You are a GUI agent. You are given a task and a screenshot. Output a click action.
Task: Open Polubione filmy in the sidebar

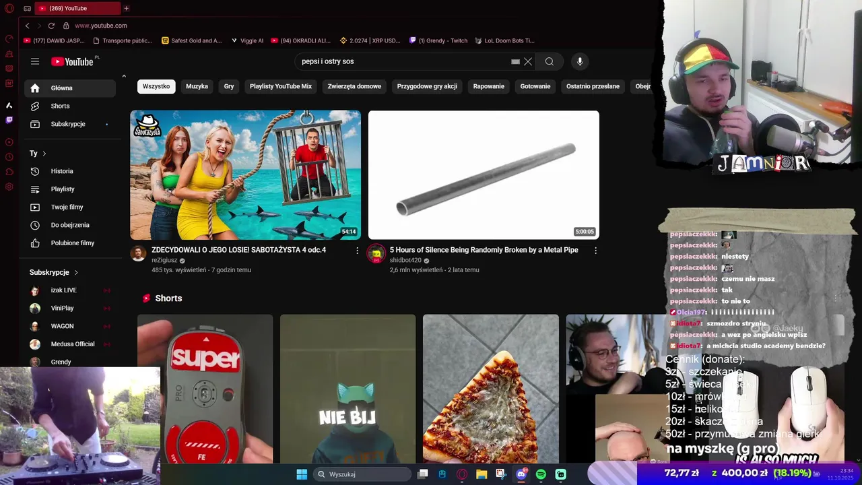(x=70, y=243)
